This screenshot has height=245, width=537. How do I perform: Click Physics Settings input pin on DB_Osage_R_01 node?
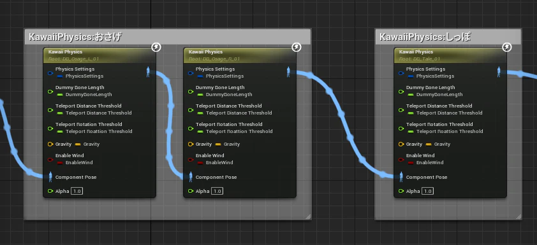point(191,73)
